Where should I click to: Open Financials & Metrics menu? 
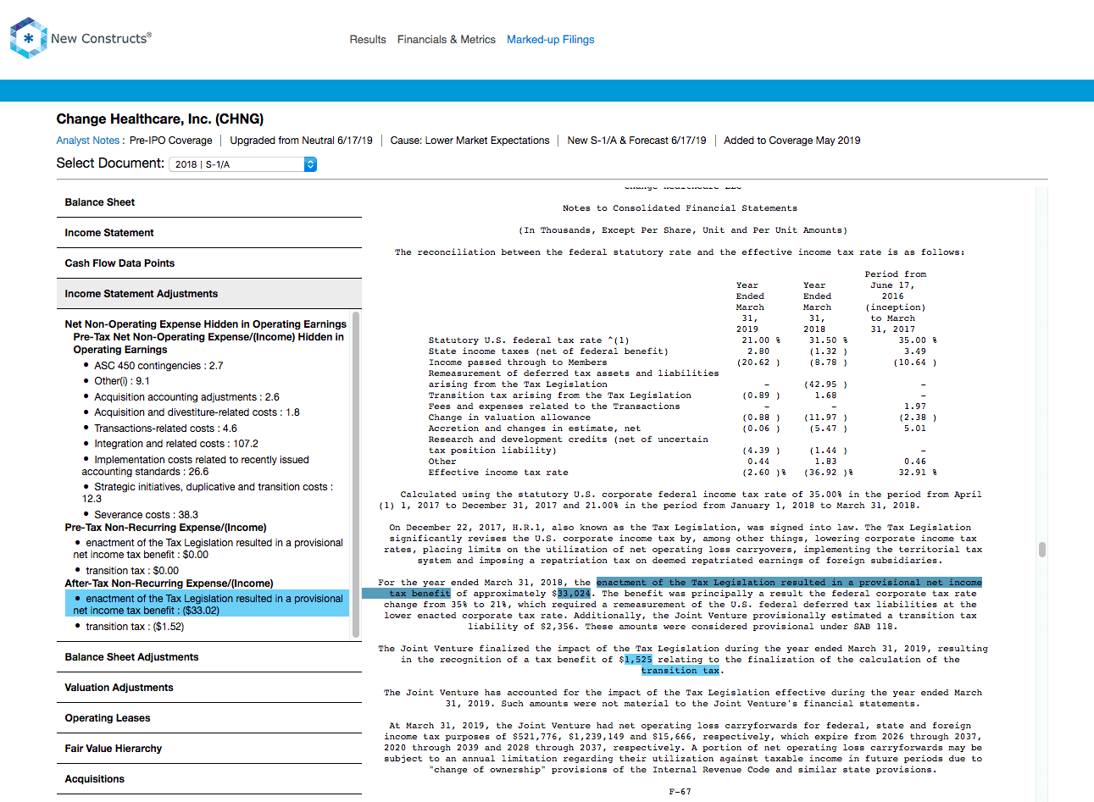(x=447, y=40)
